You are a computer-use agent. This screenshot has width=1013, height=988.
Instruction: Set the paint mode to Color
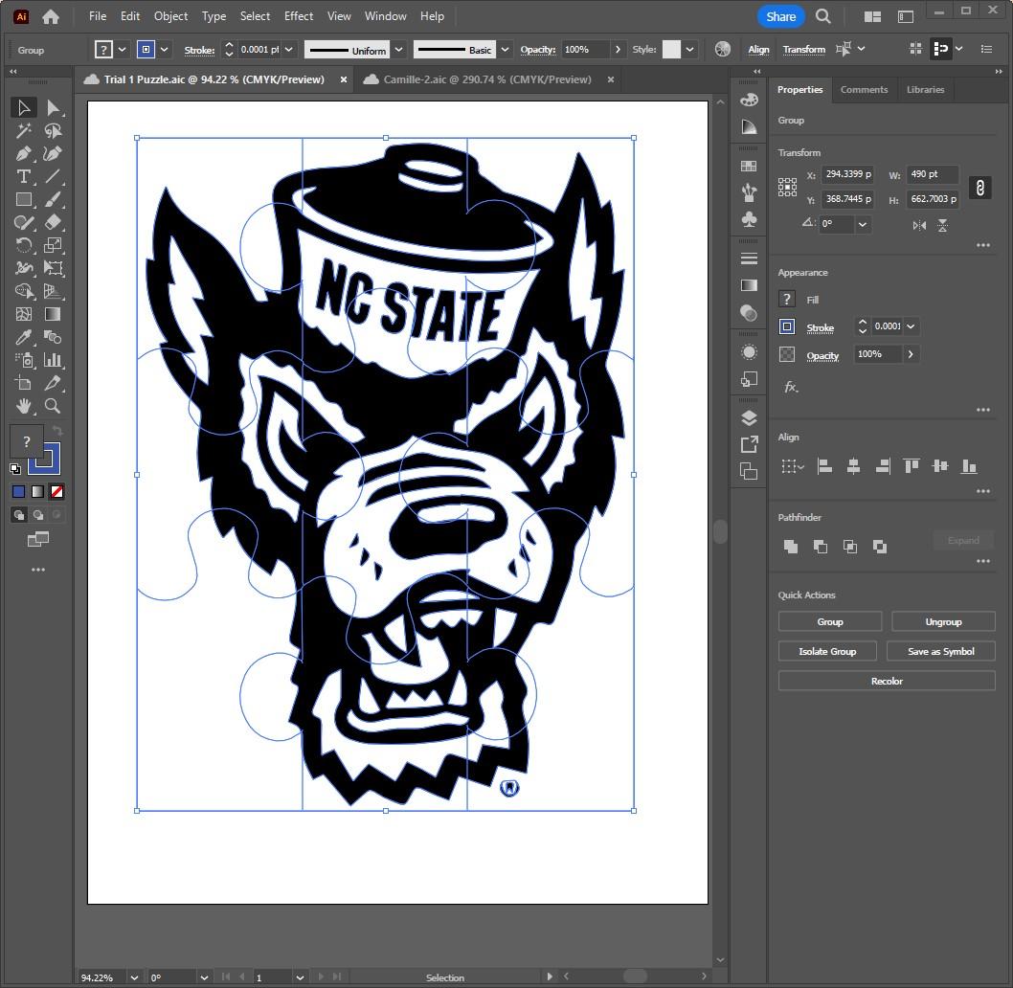click(x=19, y=492)
